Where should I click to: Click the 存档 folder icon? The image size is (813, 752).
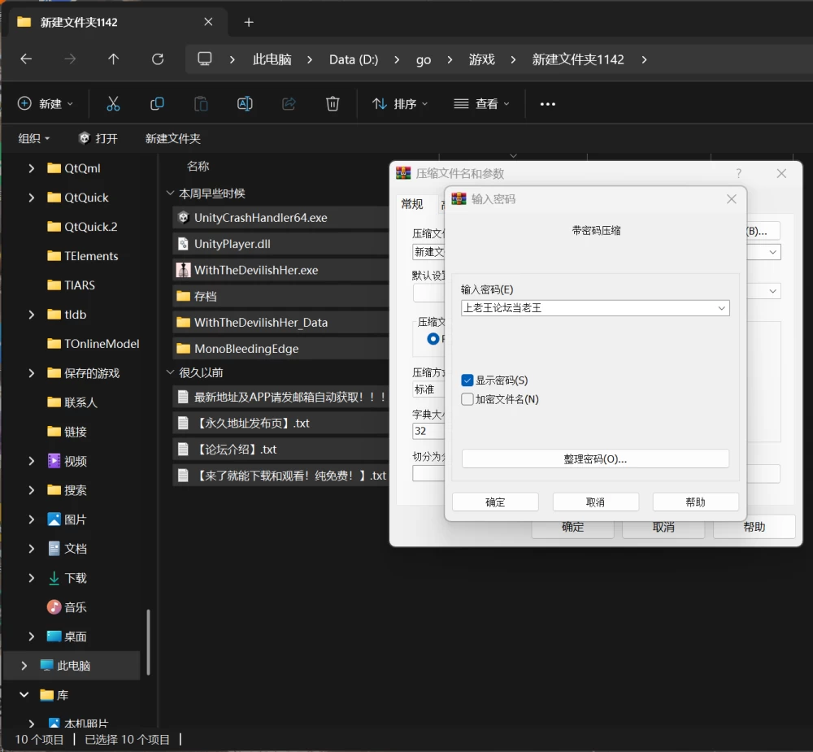pos(183,296)
